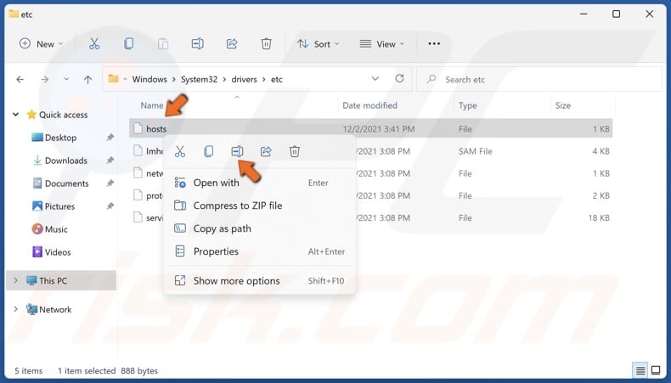This screenshot has height=383, width=671.
Task: Switch to details view in the status bar
Action: 640,370
